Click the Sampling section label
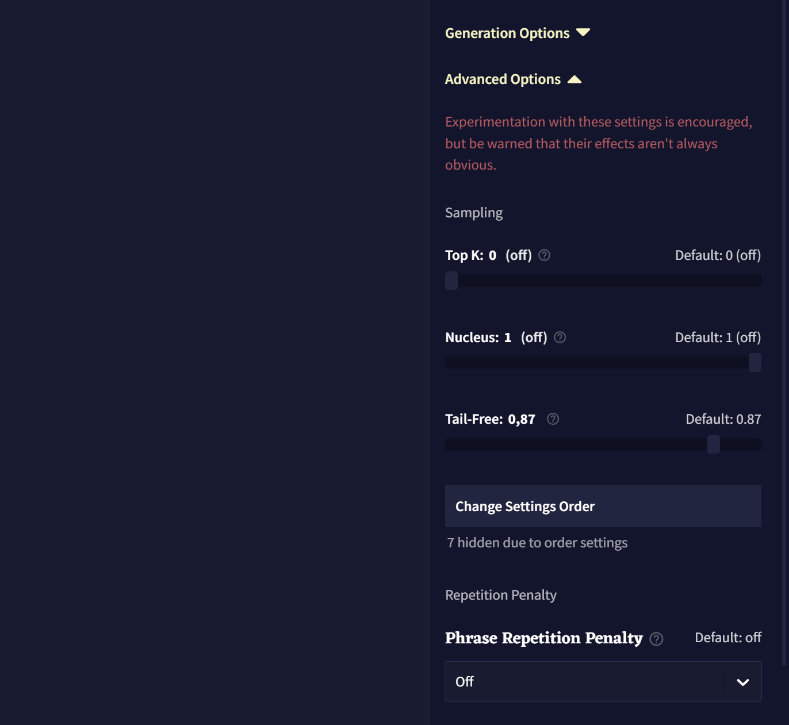 click(473, 212)
